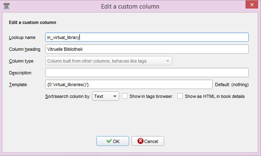Screen dimensions: 261x156
Task: Click the calibre library icon in title bar
Action: [x=7, y=6]
